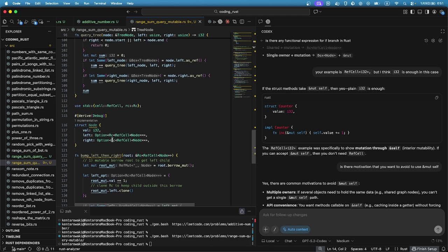Toggle the bottom panel layout button
This screenshot has height=252, width=448.
(420, 12)
